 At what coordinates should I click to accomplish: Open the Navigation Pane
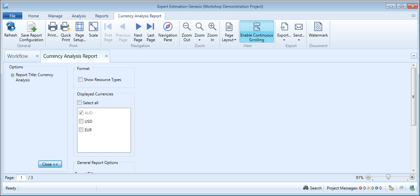(x=168, y=27)
